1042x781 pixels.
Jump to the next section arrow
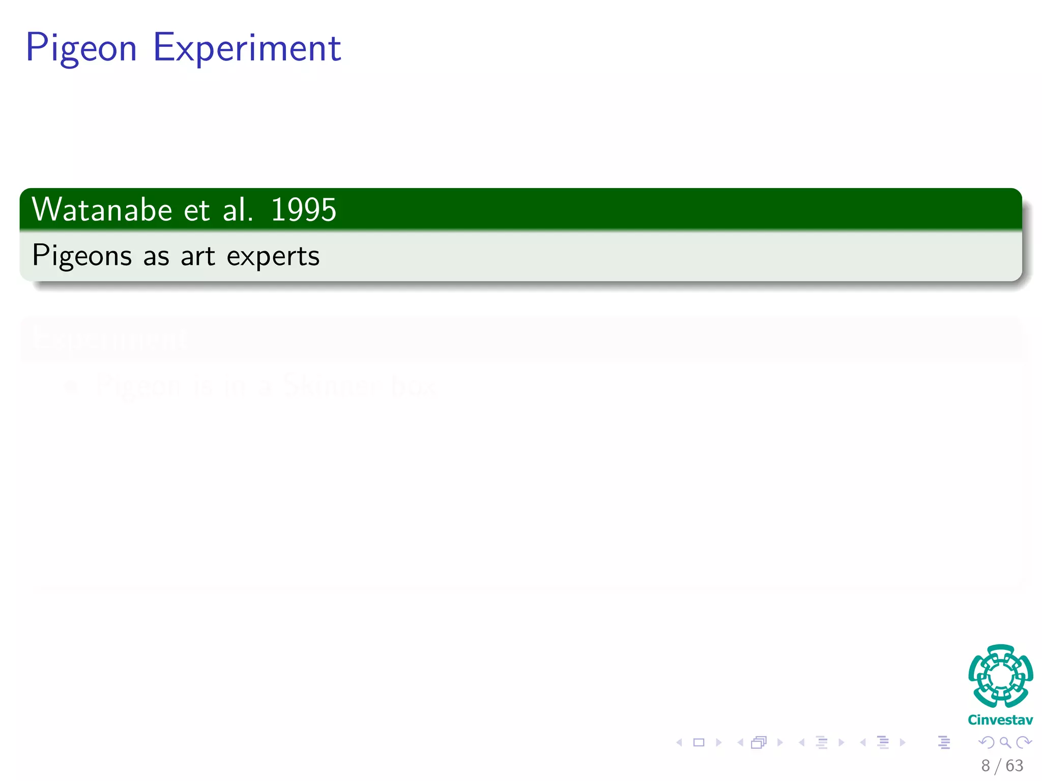click(903, 743)
